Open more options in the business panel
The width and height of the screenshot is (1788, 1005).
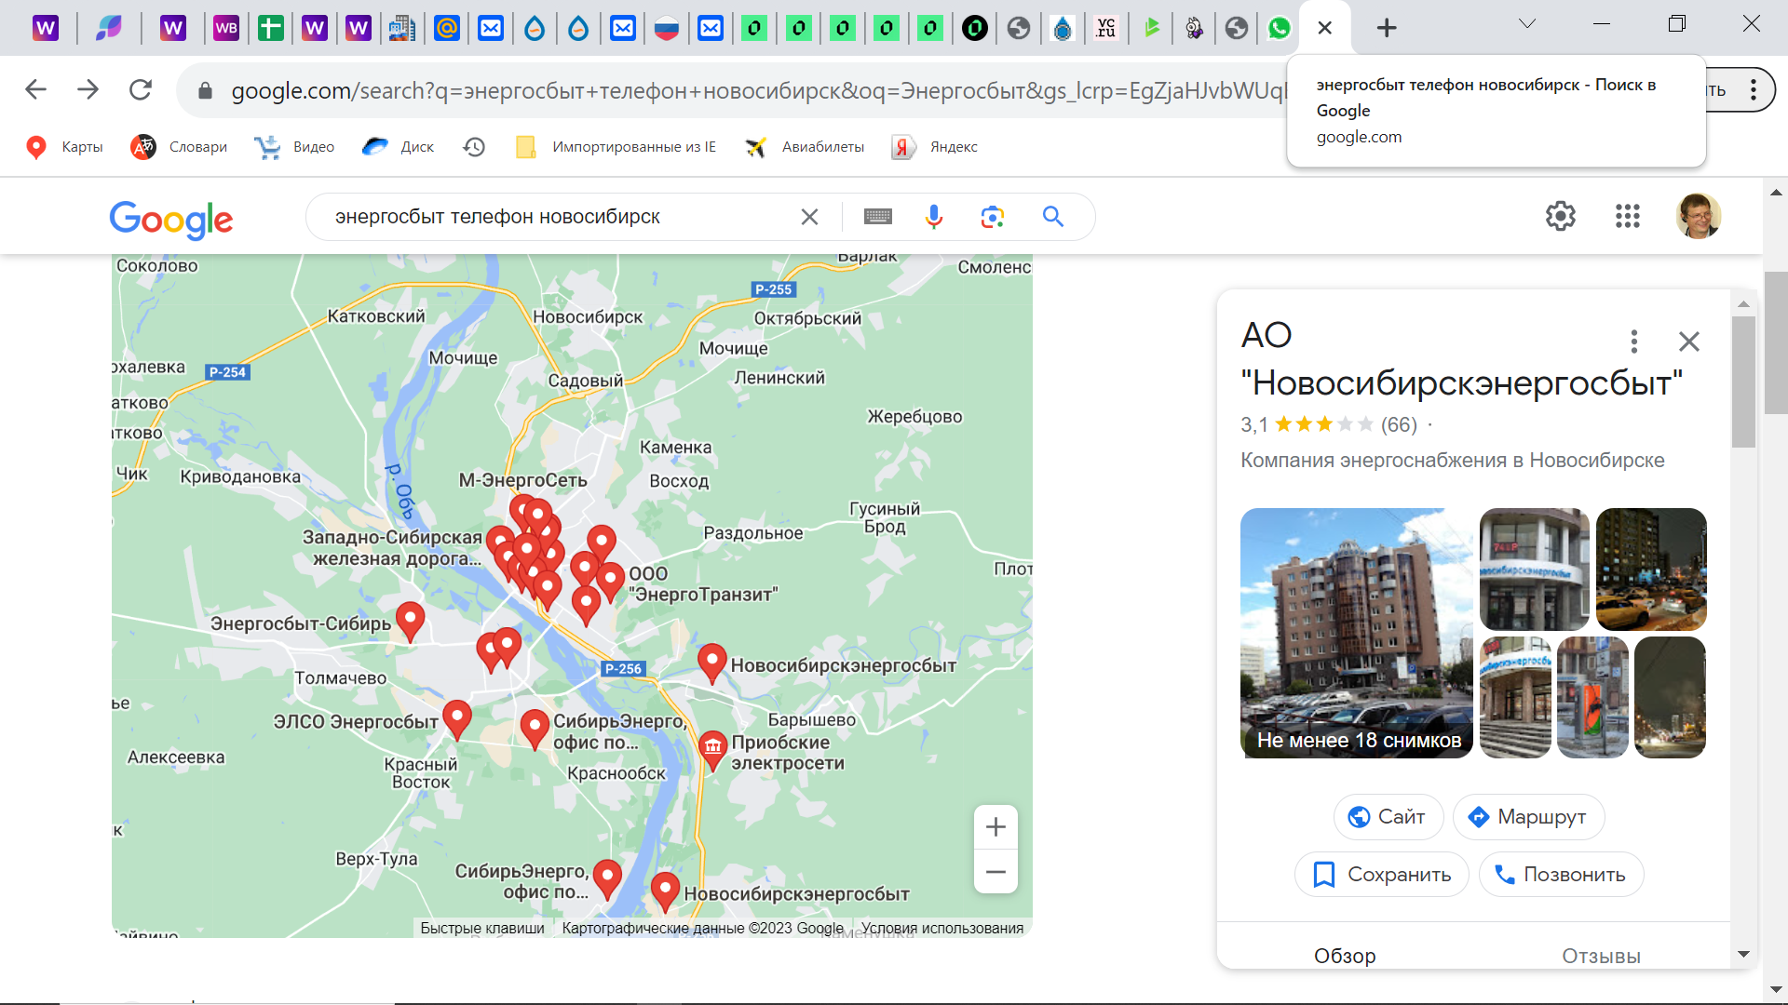[x=1634, y=342]
